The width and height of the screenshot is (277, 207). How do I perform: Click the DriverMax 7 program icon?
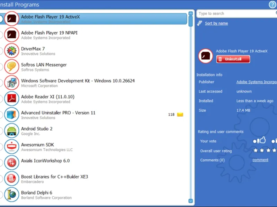(12, 51)
